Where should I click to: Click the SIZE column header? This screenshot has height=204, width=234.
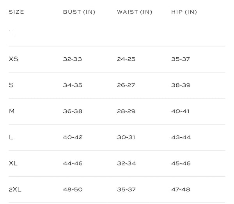(16, 12)
